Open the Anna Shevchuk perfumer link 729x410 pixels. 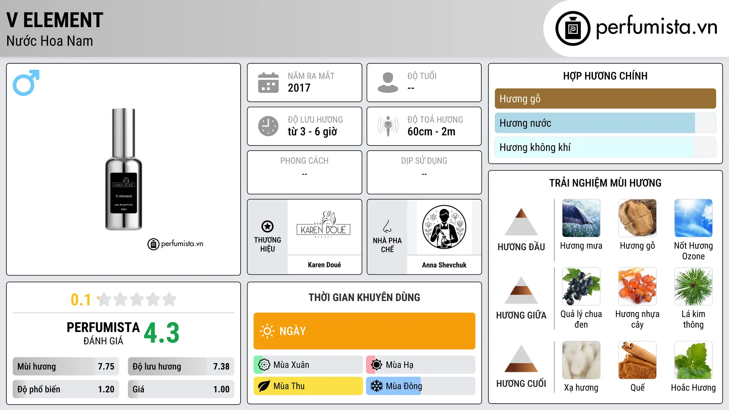coord(444,265)
